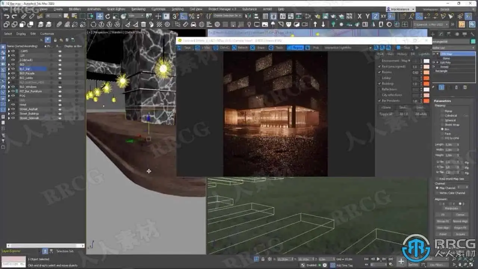
Task: Open the Rendering menu
Action: [x=138, y=9]
